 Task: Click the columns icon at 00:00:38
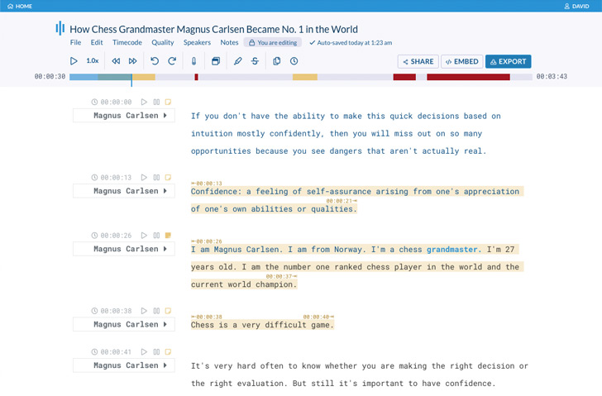tap(156, 311)
